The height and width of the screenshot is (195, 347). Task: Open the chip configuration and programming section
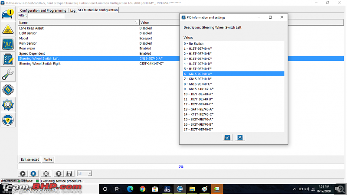pyautogui.click(x=8, y=90)
